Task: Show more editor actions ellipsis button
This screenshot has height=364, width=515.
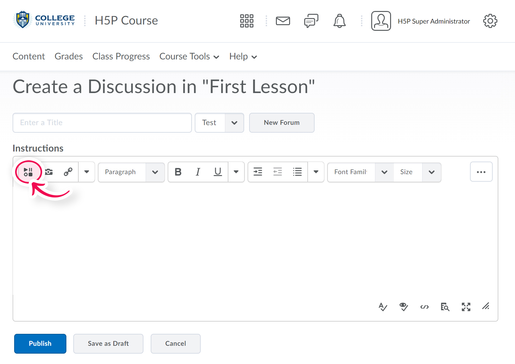Action: [x=481, y=172]
